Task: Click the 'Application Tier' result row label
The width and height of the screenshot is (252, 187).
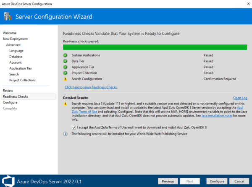Action: (83, 67)
